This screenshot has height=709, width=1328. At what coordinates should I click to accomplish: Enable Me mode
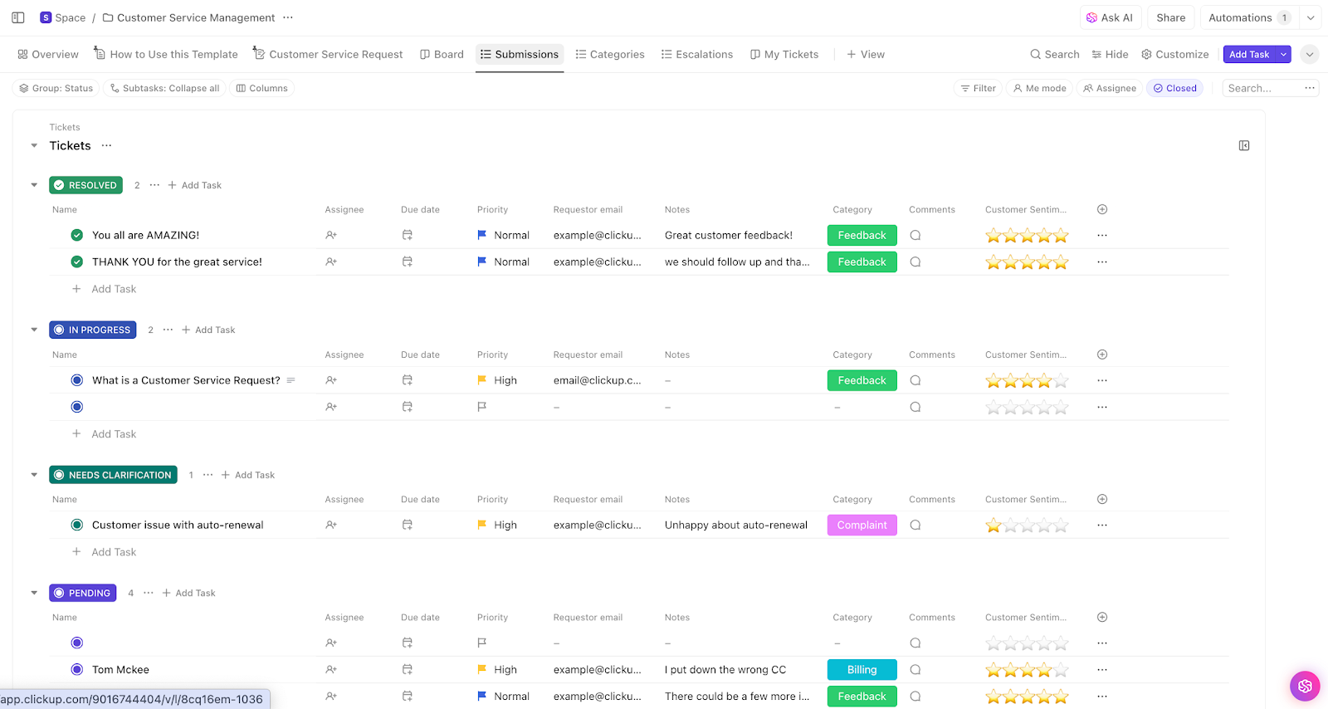pyautogui.click(x=1038, y=88)
